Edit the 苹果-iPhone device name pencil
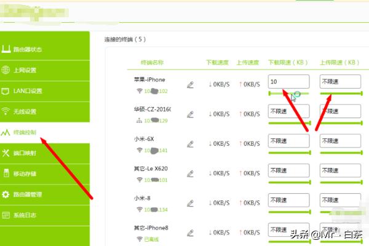The image size is (369, 246). [x=190, y=85]
